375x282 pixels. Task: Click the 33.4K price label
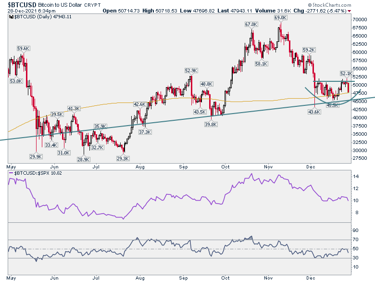click(x=51, y=145)
